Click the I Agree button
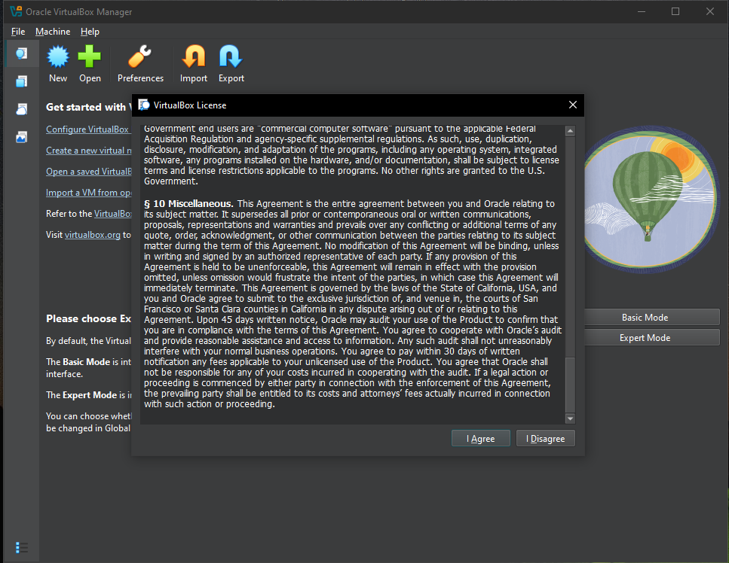The height and width of the screenshot is (563, 729). 481,438
